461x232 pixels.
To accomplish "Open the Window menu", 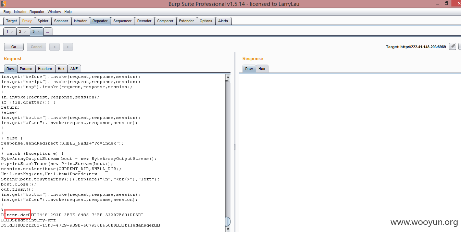I will pos(54,12).
